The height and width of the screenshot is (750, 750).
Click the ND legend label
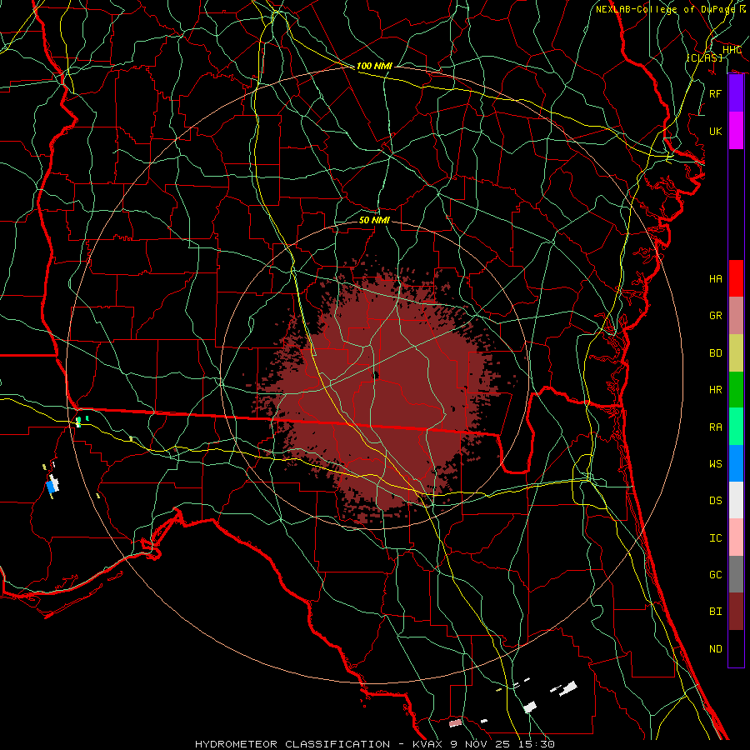[715, 649]
